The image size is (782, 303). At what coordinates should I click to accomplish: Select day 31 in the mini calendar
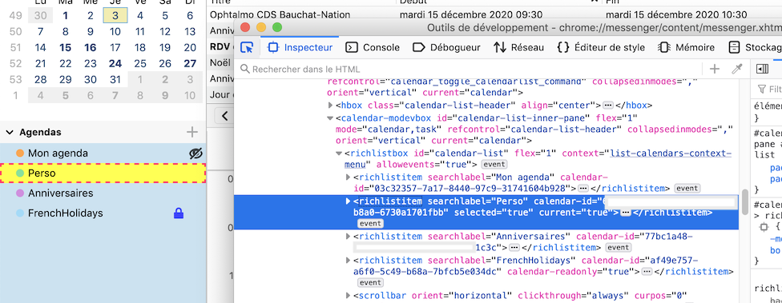click(115, 80)
